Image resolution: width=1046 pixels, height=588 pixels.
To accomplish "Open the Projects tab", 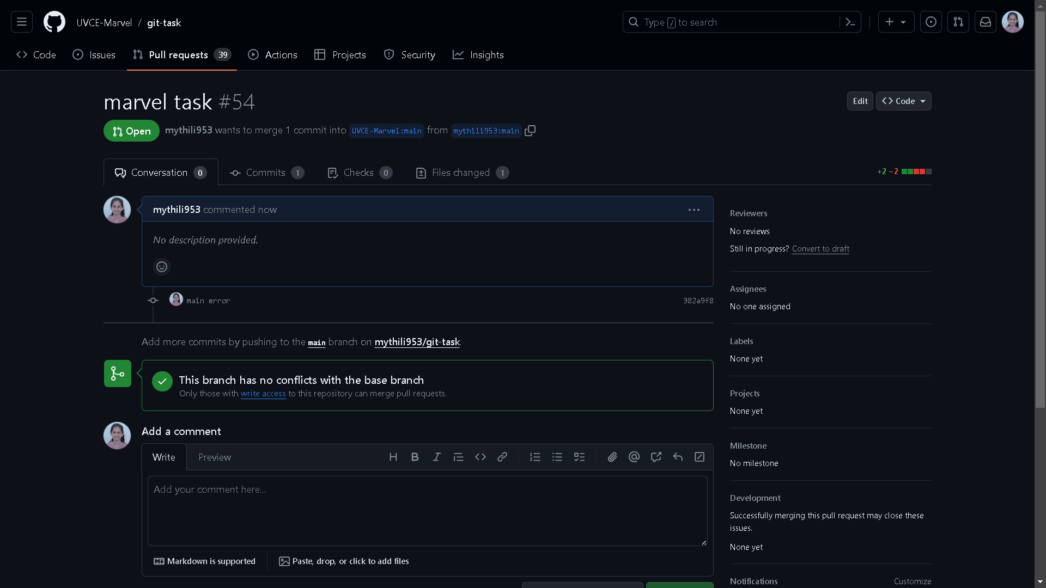I will point(340,55).
